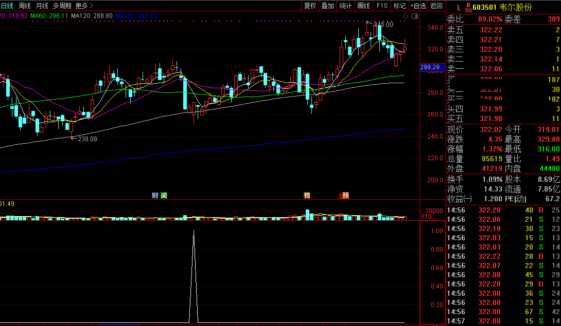Click the 总量 total volume 85619
This screenshot has width=561, height=326.
pos(492,159)
